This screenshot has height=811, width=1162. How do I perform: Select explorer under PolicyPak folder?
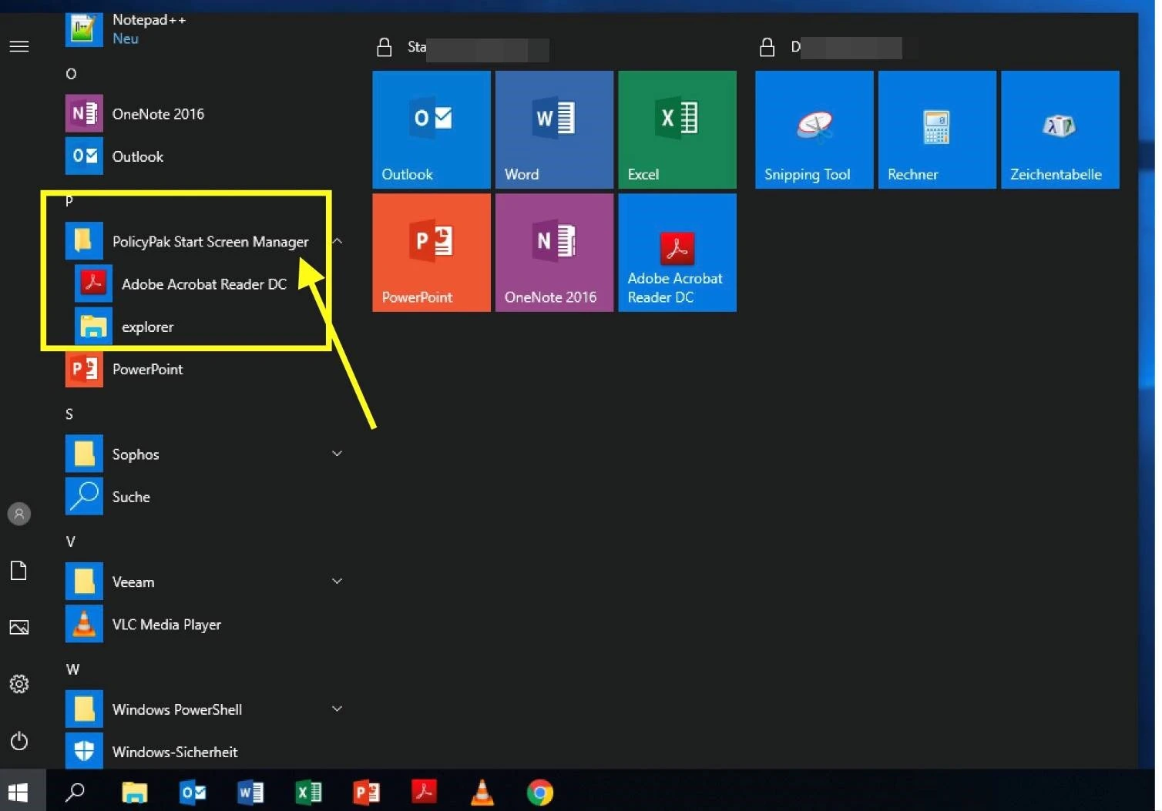(147, 327)
